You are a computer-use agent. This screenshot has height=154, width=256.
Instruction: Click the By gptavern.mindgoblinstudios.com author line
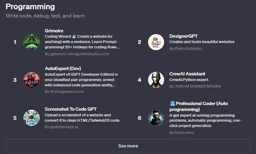point(77,54)
